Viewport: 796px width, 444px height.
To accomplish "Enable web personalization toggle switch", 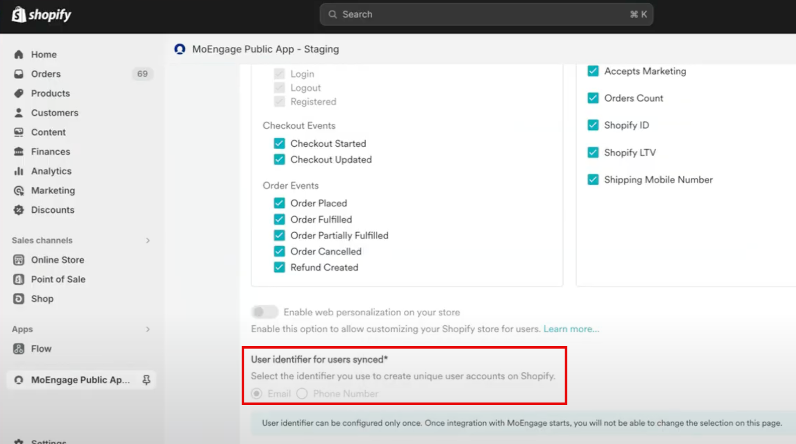I will coord(264,312).
